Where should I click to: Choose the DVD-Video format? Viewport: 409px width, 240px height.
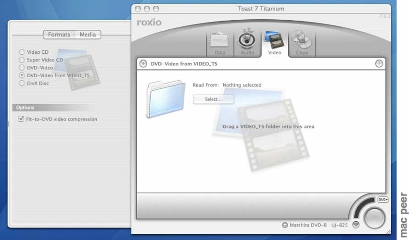[x=22, y=68]
